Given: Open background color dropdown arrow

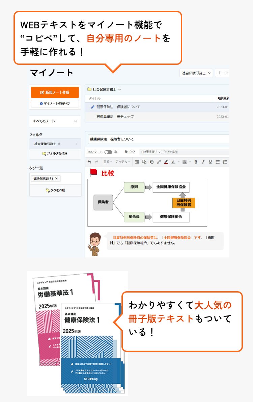Looking at the screenshot, I should [x=190, y=162].
